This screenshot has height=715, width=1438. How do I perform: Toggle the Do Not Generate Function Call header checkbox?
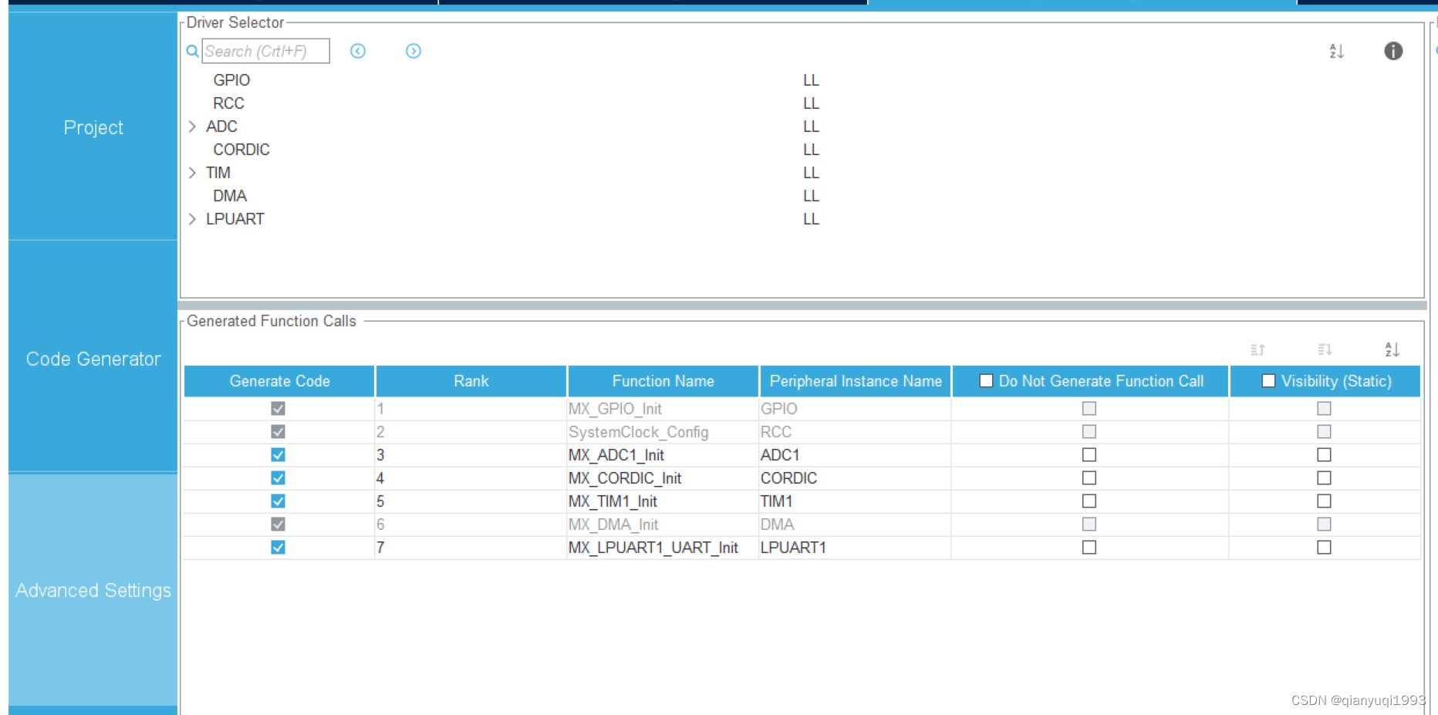coord(985,380)
